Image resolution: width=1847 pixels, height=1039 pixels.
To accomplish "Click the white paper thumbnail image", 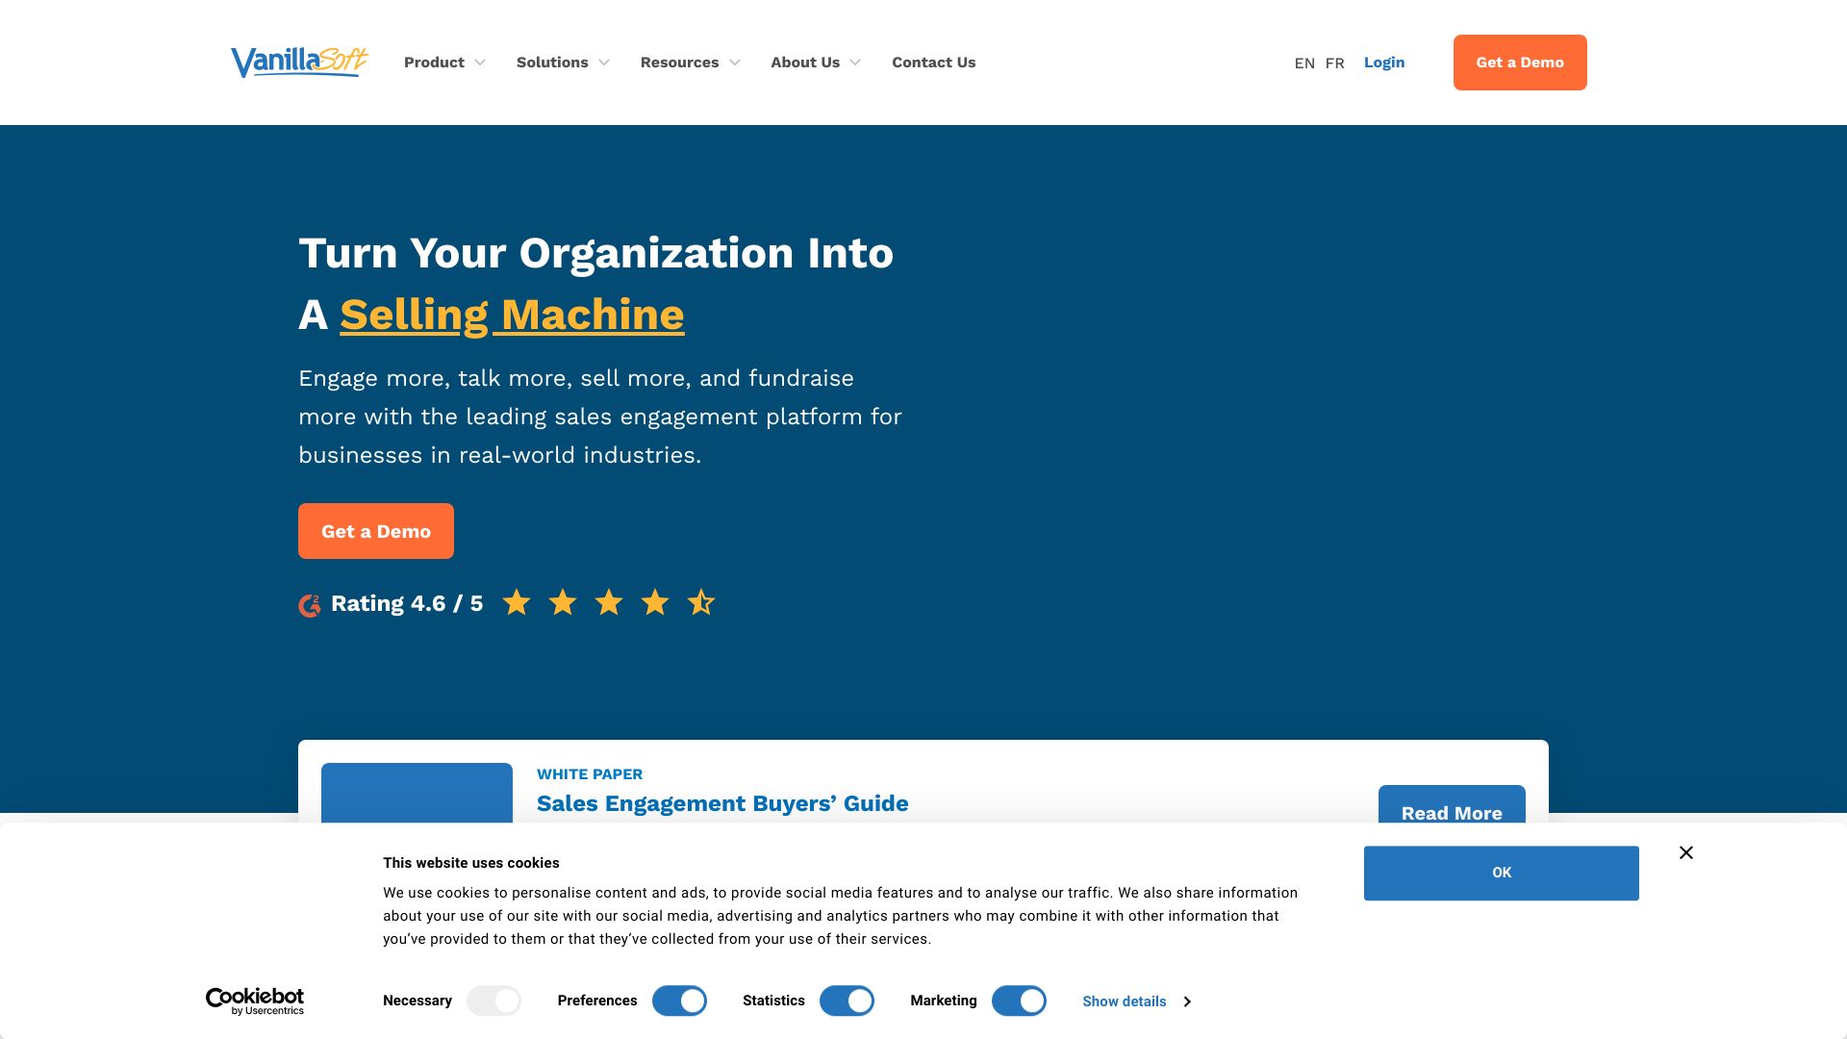I will pos(417,794).
